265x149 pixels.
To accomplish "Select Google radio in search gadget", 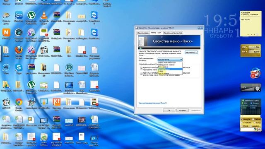I will pyautogui.click(x=242, y=119).
